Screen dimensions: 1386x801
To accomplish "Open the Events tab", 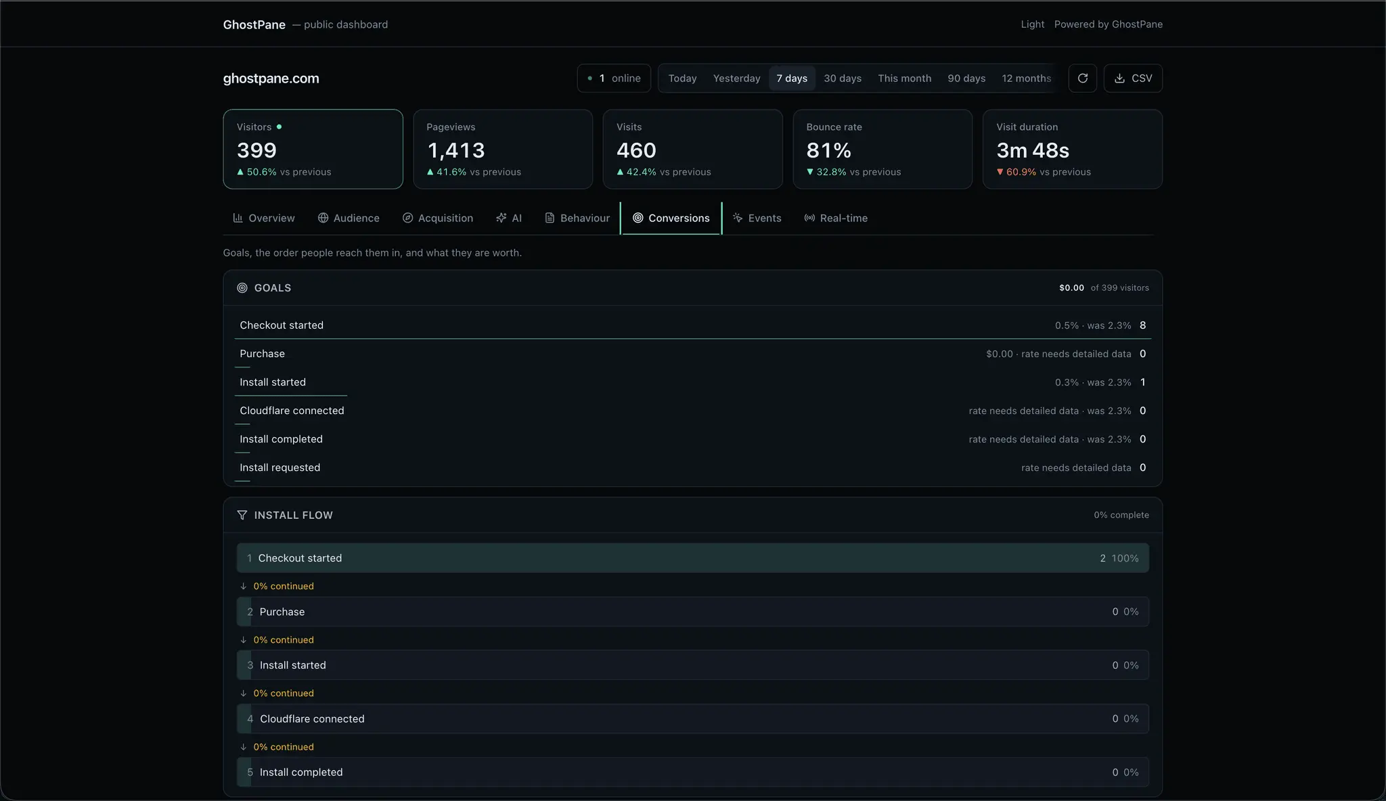I will [x=757, y=218].
